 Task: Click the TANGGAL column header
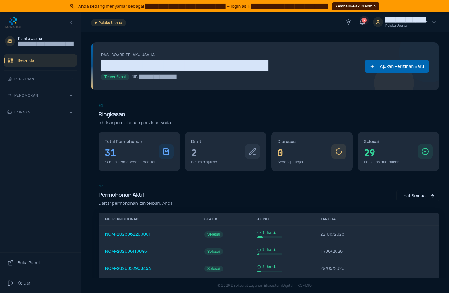pos(329,219)
